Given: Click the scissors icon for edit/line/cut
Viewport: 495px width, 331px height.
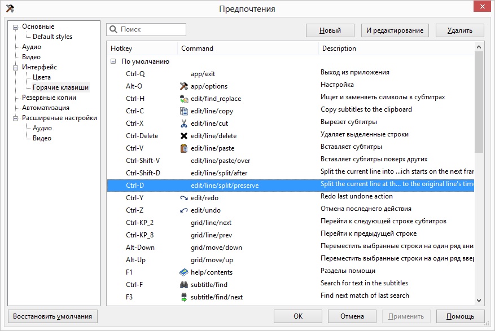Looking at the screenshot, I should coord(183,123).
